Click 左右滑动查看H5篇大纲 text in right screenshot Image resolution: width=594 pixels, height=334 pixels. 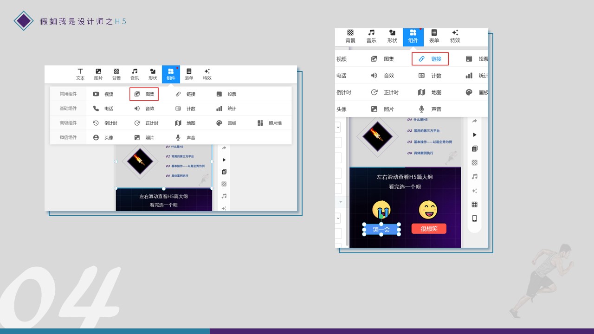tap(405, 177)
